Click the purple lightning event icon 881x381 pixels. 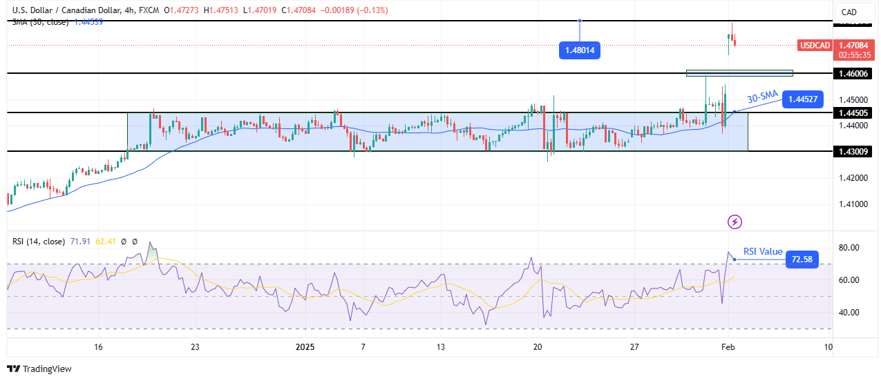coord(735,222)
